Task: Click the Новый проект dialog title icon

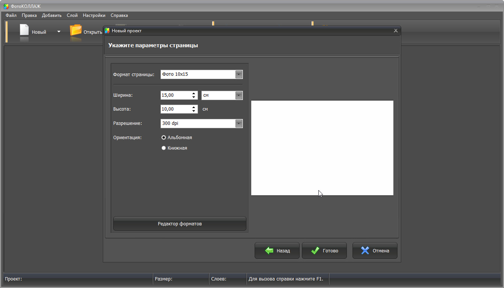Action: [x=107, y=31]
